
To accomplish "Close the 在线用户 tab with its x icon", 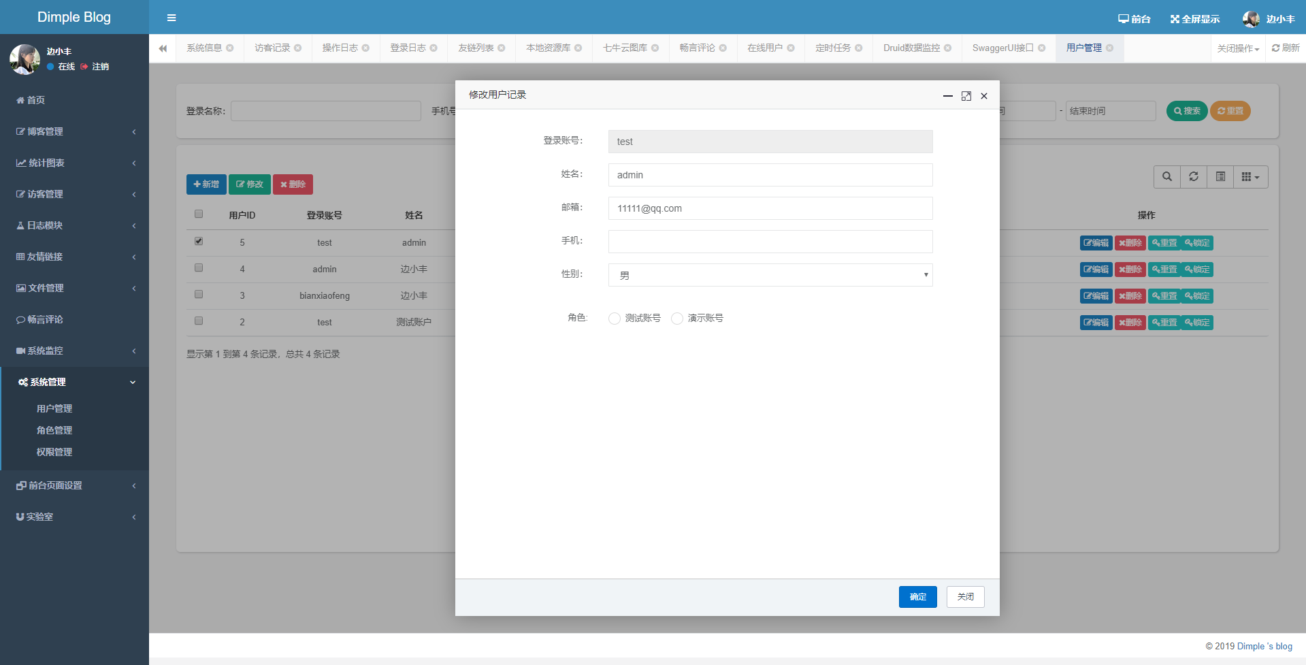I will [x=791, y=48].
